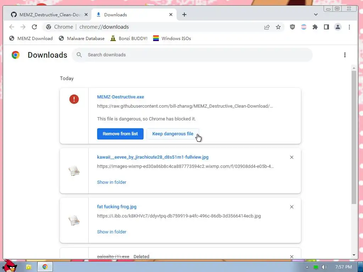Remove the kawaii eevee download entry
Screen dimensions: 363x272
point(292,157)
